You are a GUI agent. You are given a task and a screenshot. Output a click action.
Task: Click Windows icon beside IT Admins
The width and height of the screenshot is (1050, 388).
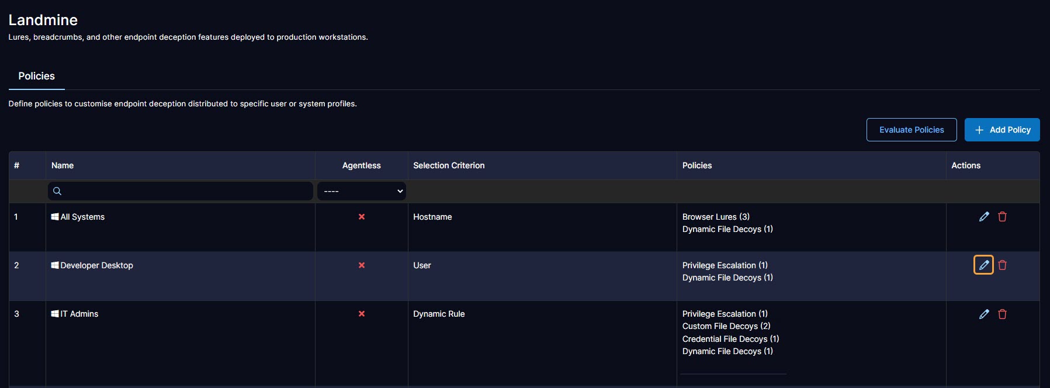pos(55,314)
